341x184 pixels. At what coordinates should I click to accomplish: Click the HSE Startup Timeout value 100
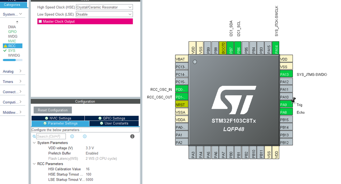[88, 174]
